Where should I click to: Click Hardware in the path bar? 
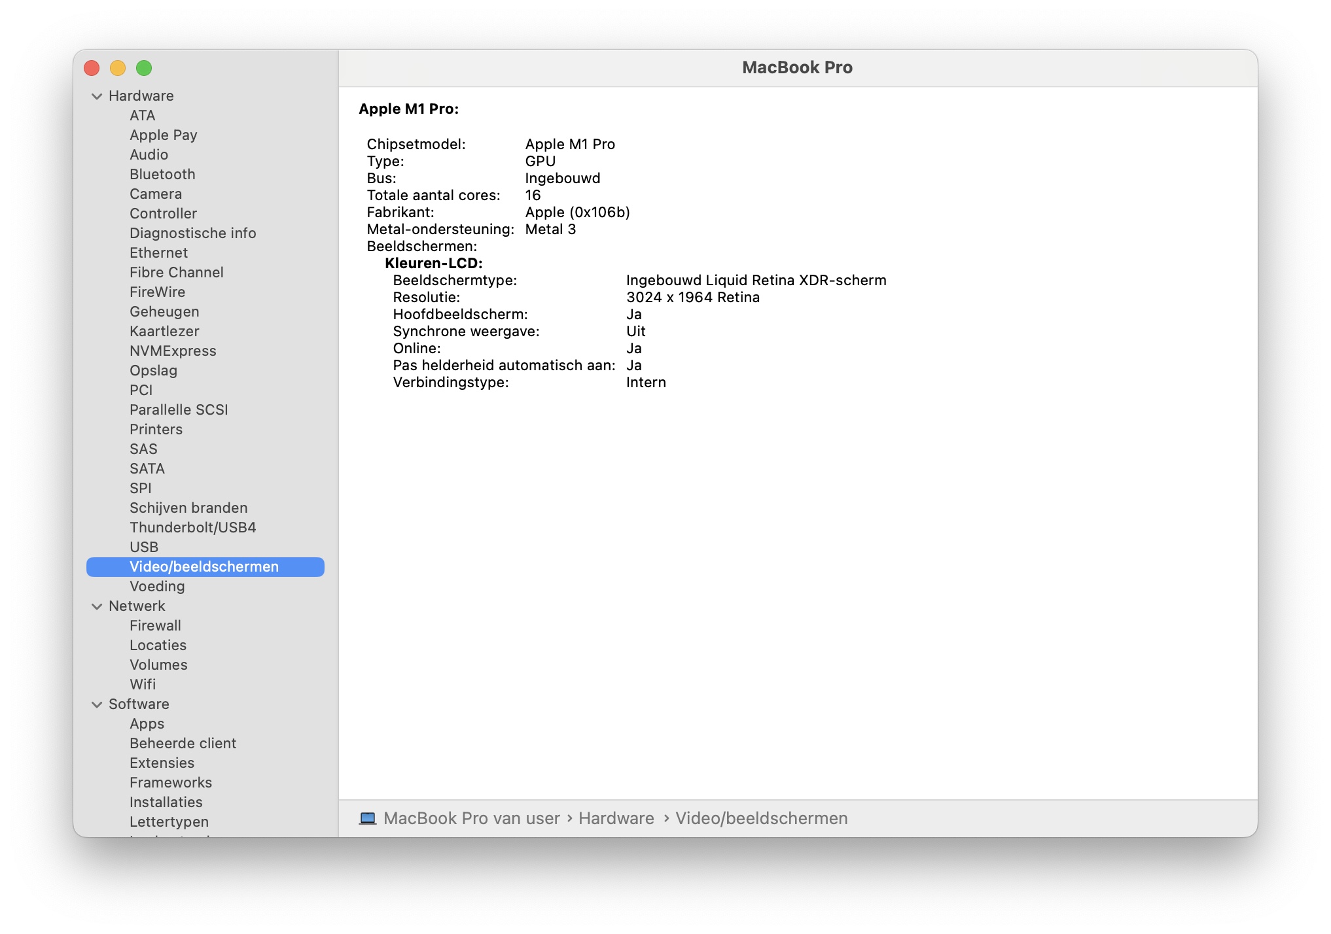616,818
